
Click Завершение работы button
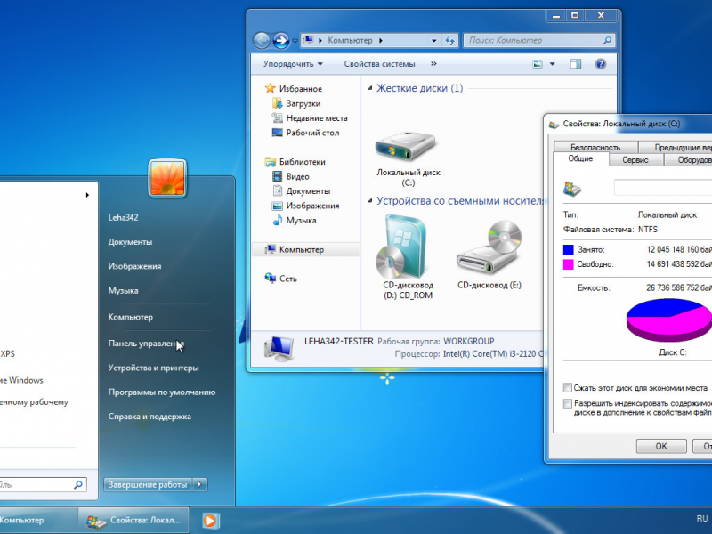[x=148, y=484]
